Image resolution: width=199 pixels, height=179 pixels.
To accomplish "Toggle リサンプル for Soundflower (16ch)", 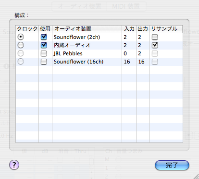I will pos(155,62).
